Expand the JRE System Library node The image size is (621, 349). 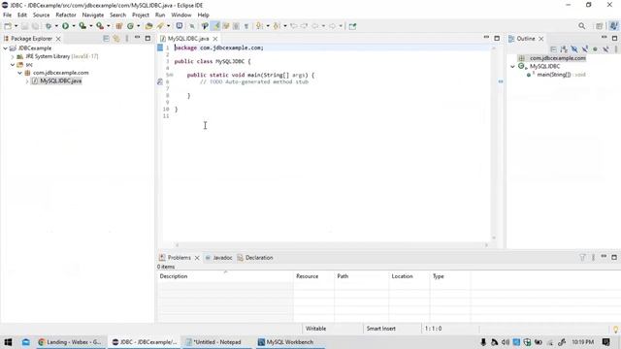click(13, 56)
